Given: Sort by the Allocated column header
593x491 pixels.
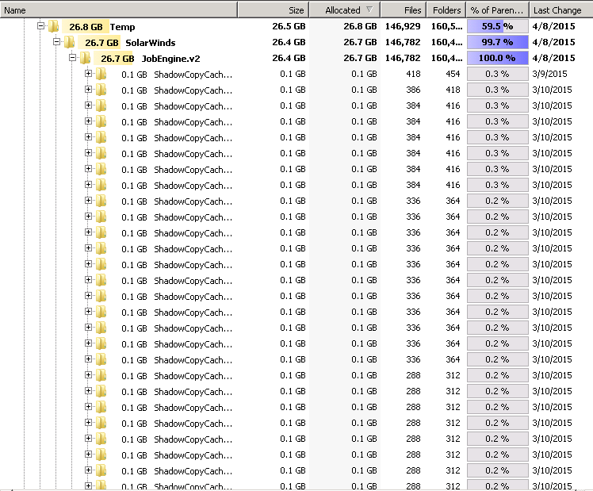Looking at the screenshot, I should pos(345,10).
